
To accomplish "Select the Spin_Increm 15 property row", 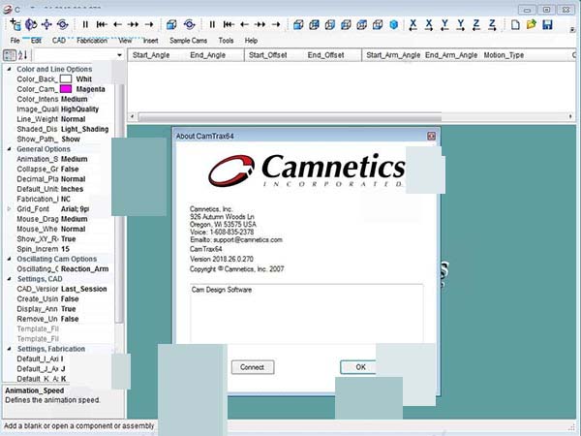I will coord(58,249).
